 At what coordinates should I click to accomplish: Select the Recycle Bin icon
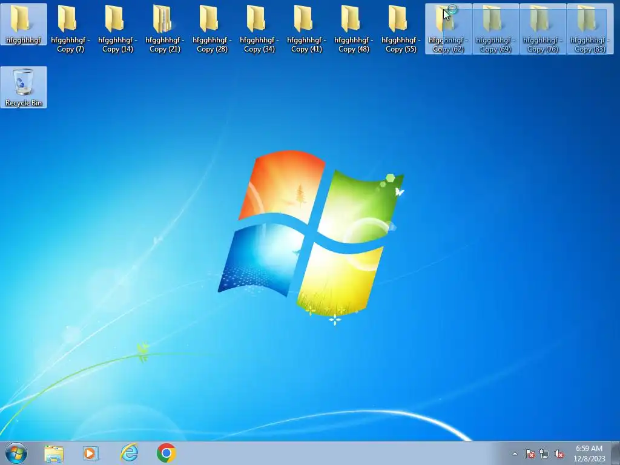24,87
